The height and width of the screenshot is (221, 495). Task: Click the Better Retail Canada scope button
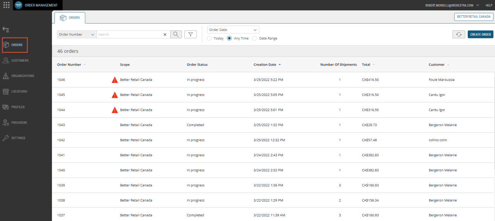[473, 17]
